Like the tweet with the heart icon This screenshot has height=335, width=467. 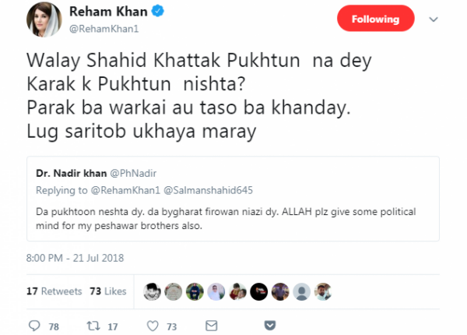[x=153, y=326]
